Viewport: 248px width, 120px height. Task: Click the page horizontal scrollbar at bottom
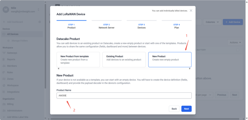145,119
